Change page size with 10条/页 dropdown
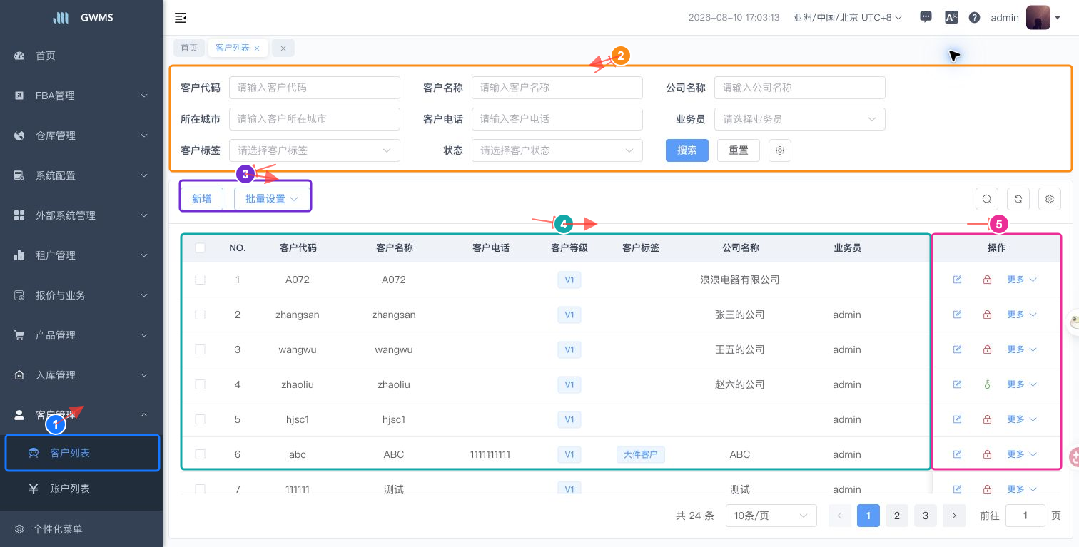 771,516
